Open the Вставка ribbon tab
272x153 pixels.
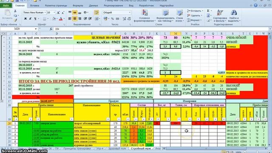pos(35,6)
